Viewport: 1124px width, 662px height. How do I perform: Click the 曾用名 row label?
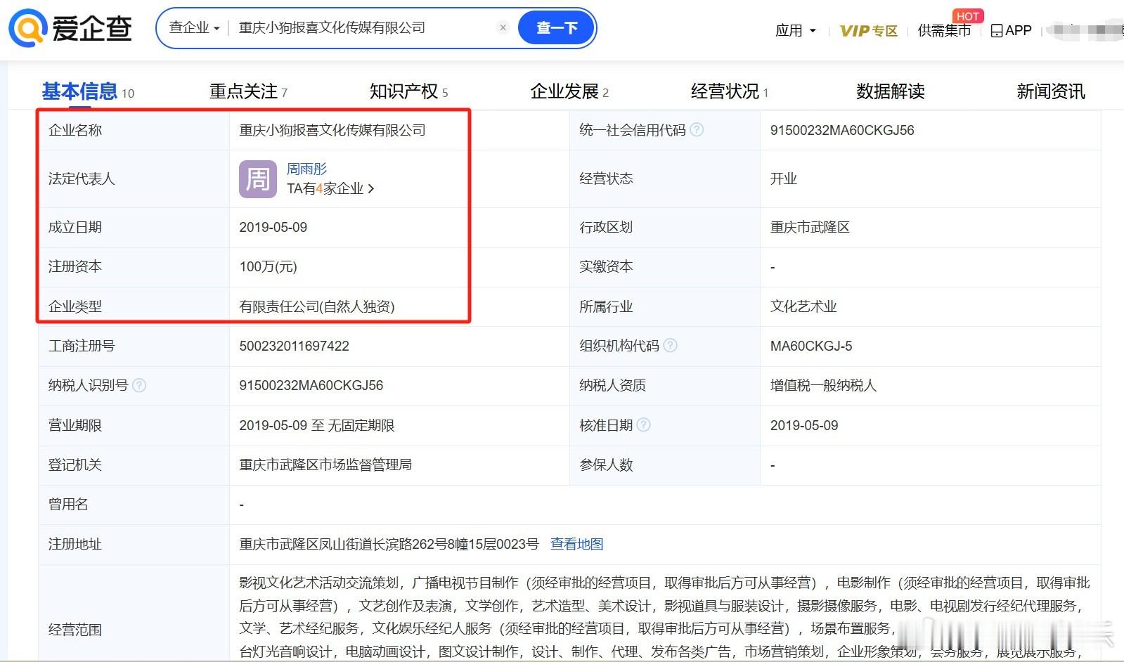click(68, 504)
